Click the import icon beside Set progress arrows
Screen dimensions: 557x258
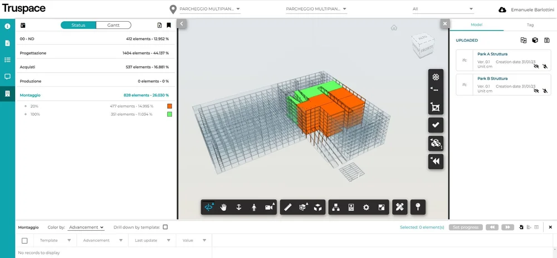(521, 227)
